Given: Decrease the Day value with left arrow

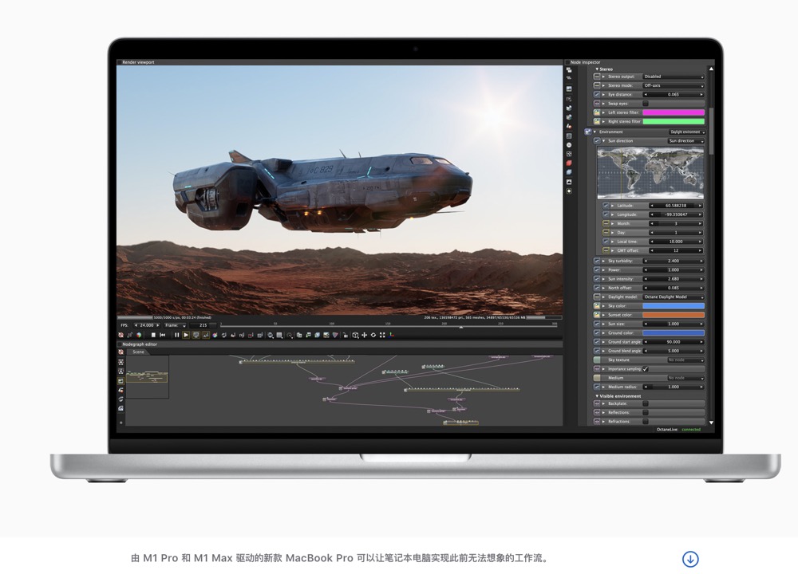Looking at the screenshot, I should click(651, 233).
